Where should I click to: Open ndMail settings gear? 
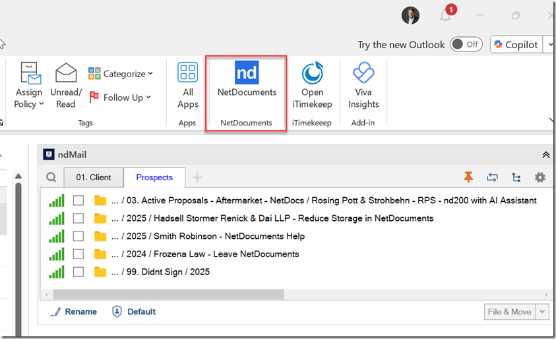click(540, 177)
